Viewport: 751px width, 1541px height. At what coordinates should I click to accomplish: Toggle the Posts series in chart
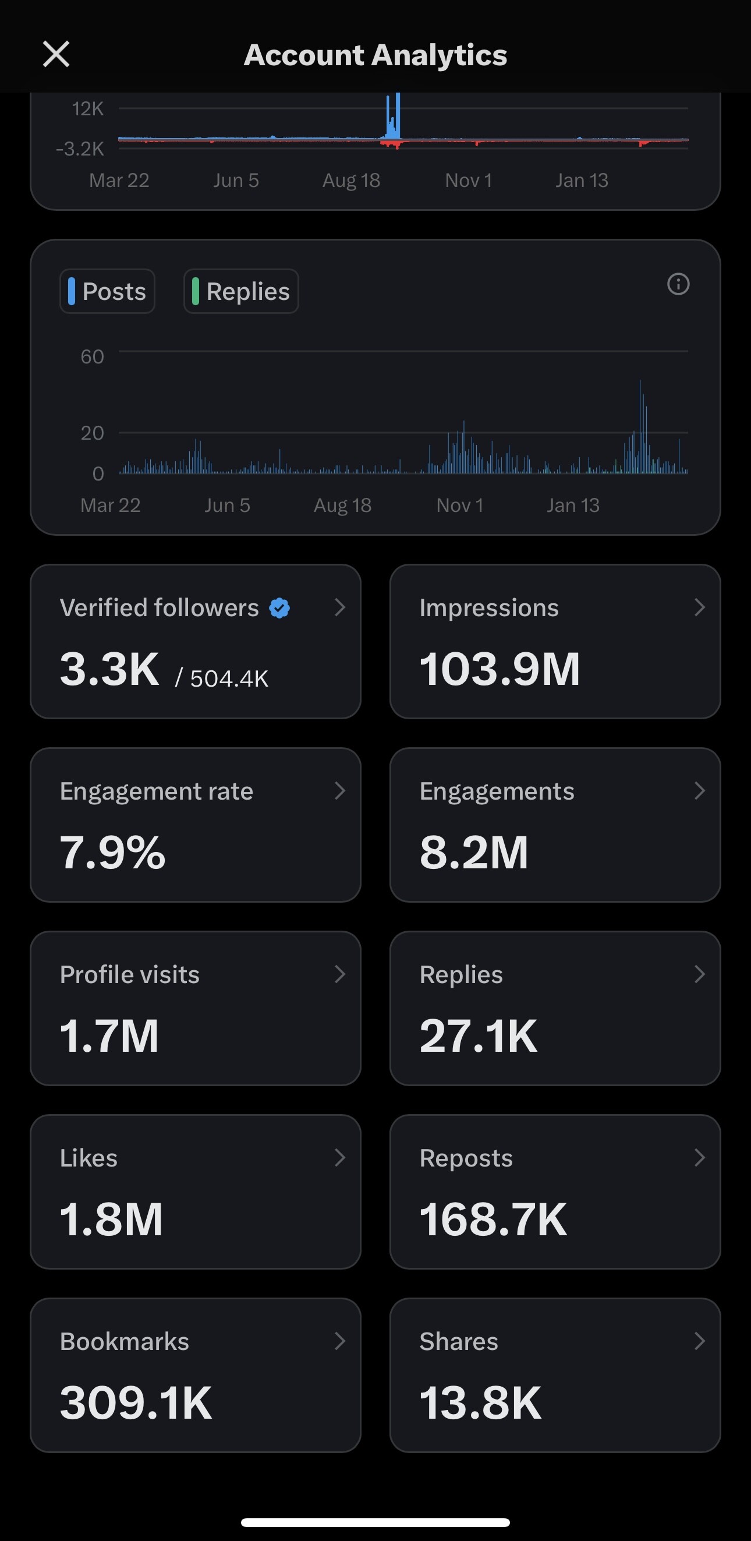tap(108, 291)
